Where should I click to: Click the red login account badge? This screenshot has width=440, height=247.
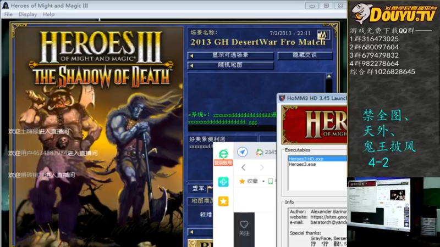tap(223, 162)
